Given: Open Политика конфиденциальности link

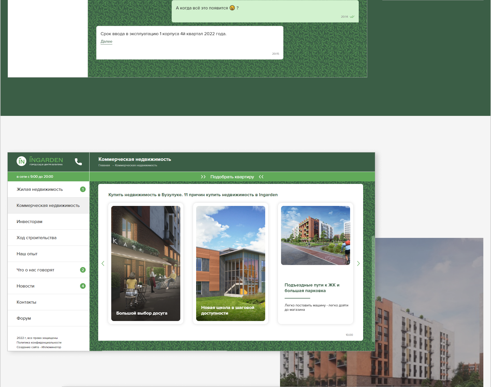Looking at the screenshot, I should pos(39,342).
